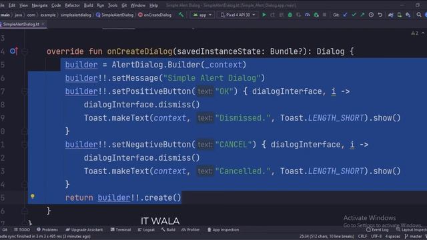Open the Git menu
The width and height of the screenshot is (427, 240).
tap(124, 5)
